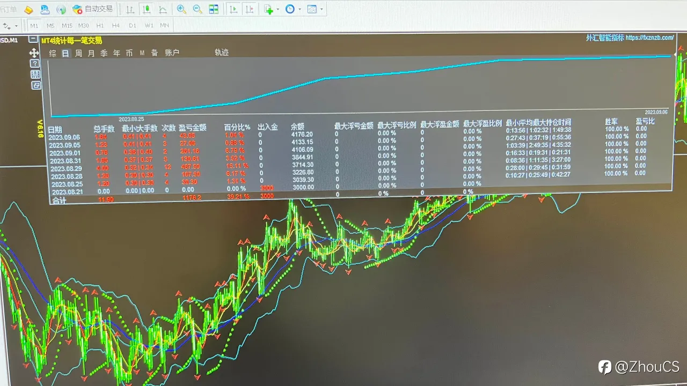
Task: Click the 合计 total row label
Action: (x=59, y=201)
